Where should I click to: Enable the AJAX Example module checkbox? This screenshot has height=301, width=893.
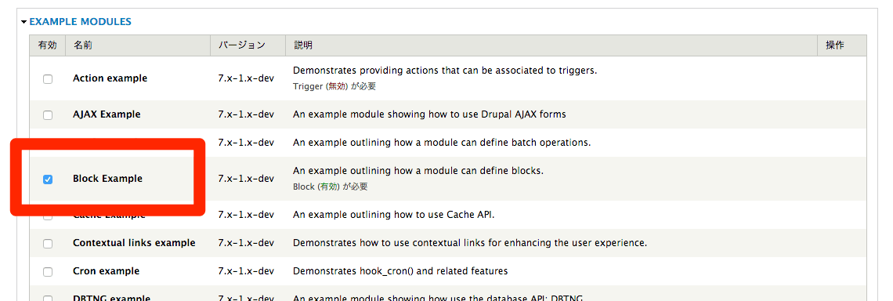pyautogui.click(x=48, y=114)
